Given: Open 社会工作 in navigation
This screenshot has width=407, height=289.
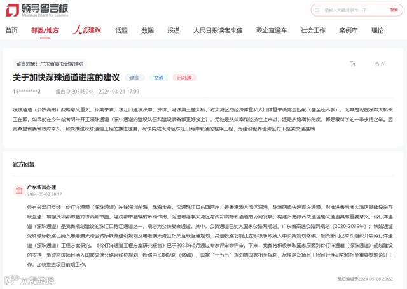Looking at the screenshot, I should pos(313,31).
